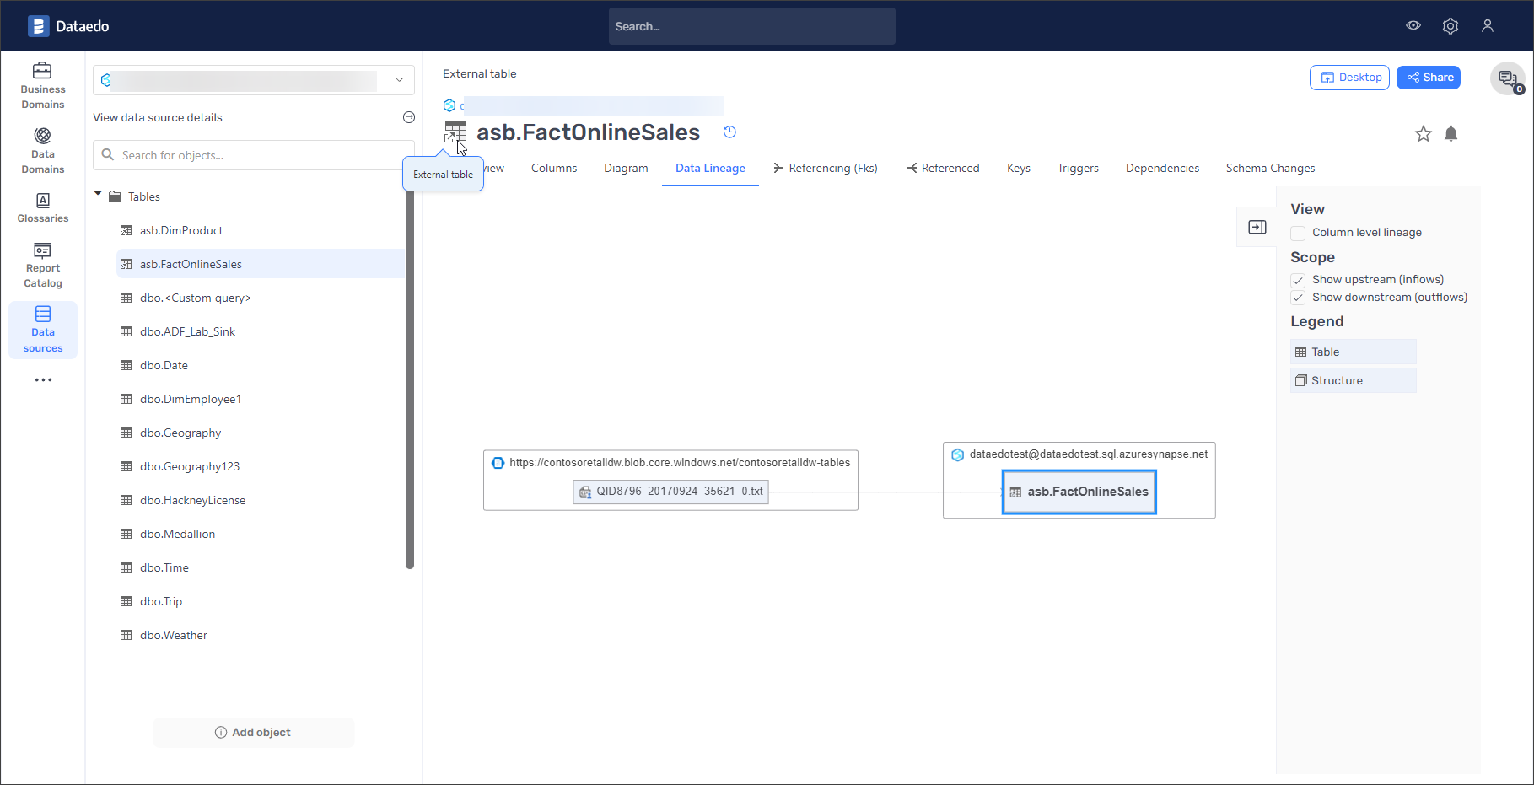Click the eye preview icon in top bar
The width and height of the screenshot is (1534, 785).
[1413, 25]
